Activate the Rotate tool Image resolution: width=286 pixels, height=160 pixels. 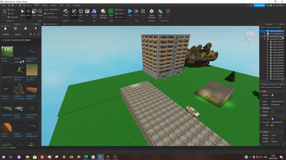[40, 12]
